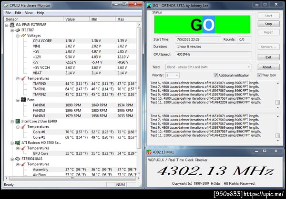Collapse the ITE IT87 node

coord(12,30)
